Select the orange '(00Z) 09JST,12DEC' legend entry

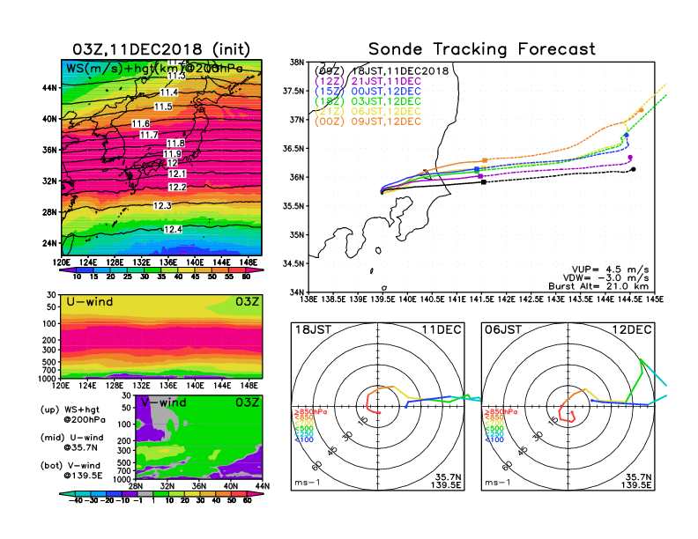click(368, 122)
